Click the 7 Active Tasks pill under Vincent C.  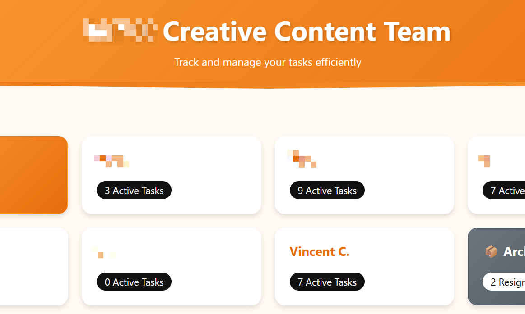(x=327, y=282)
